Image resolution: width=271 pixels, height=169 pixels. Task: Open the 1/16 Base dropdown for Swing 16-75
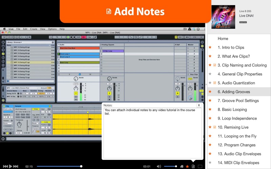[26, 94]
